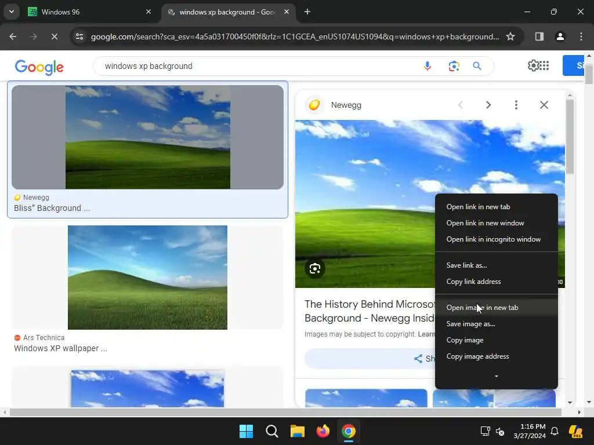Click the browser forward arrow
The width and height of the screenshot is (594, 445).
pos(34,37)
